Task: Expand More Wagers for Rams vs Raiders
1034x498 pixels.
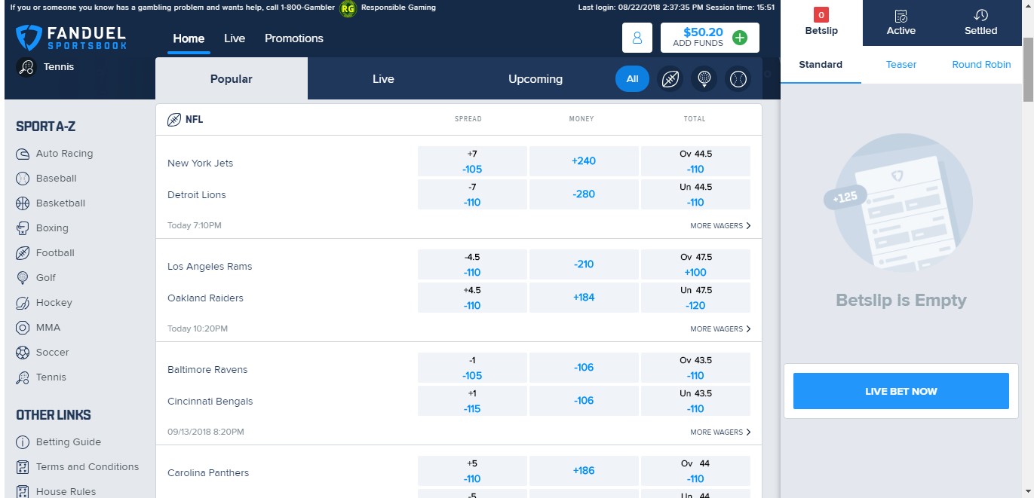Action: pyautogui.click(x=720, y=329)
